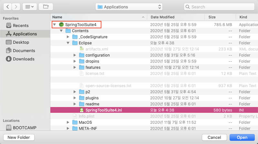Collapse the Contents folder triangle
Screen dimensions: 258x144
pyautogui.click(x=61, y=31)
